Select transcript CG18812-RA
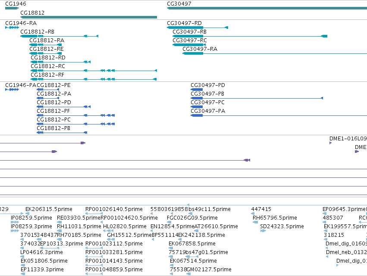Viewport: 367px width, 276px height. [47, 40]
